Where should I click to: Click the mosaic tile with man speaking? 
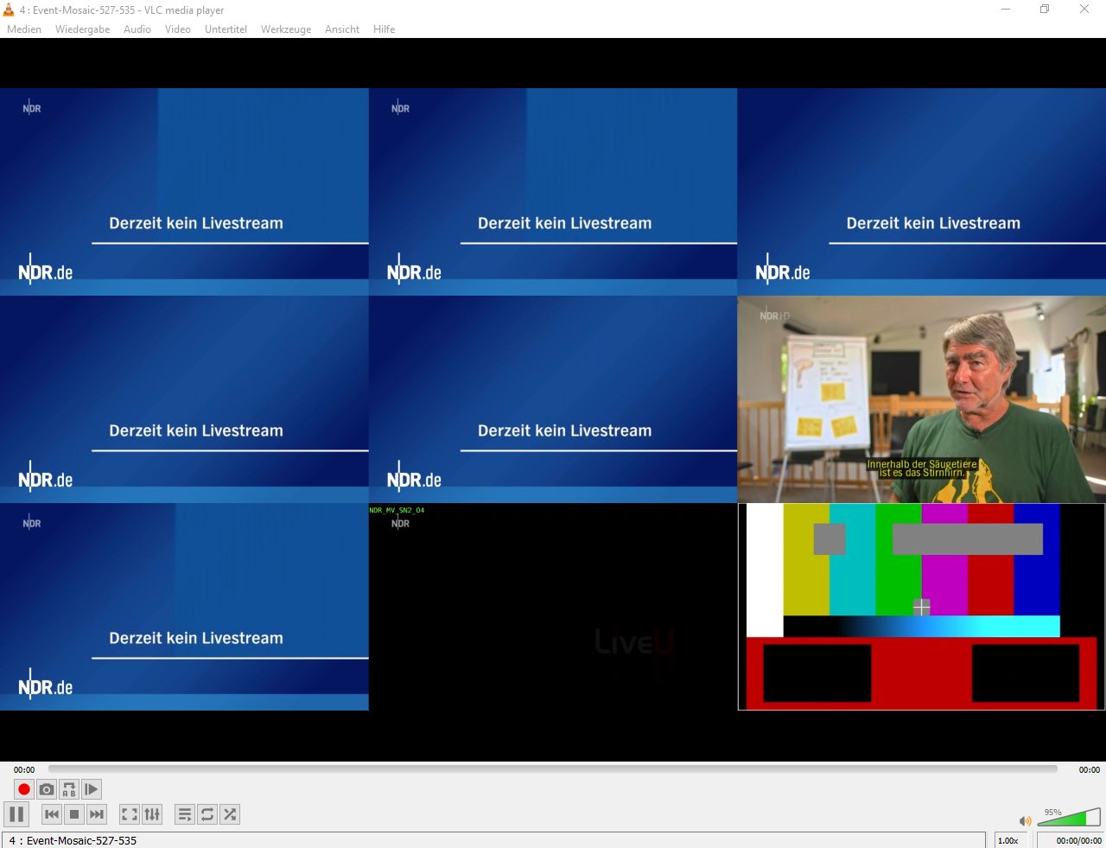tap(921, 399)
